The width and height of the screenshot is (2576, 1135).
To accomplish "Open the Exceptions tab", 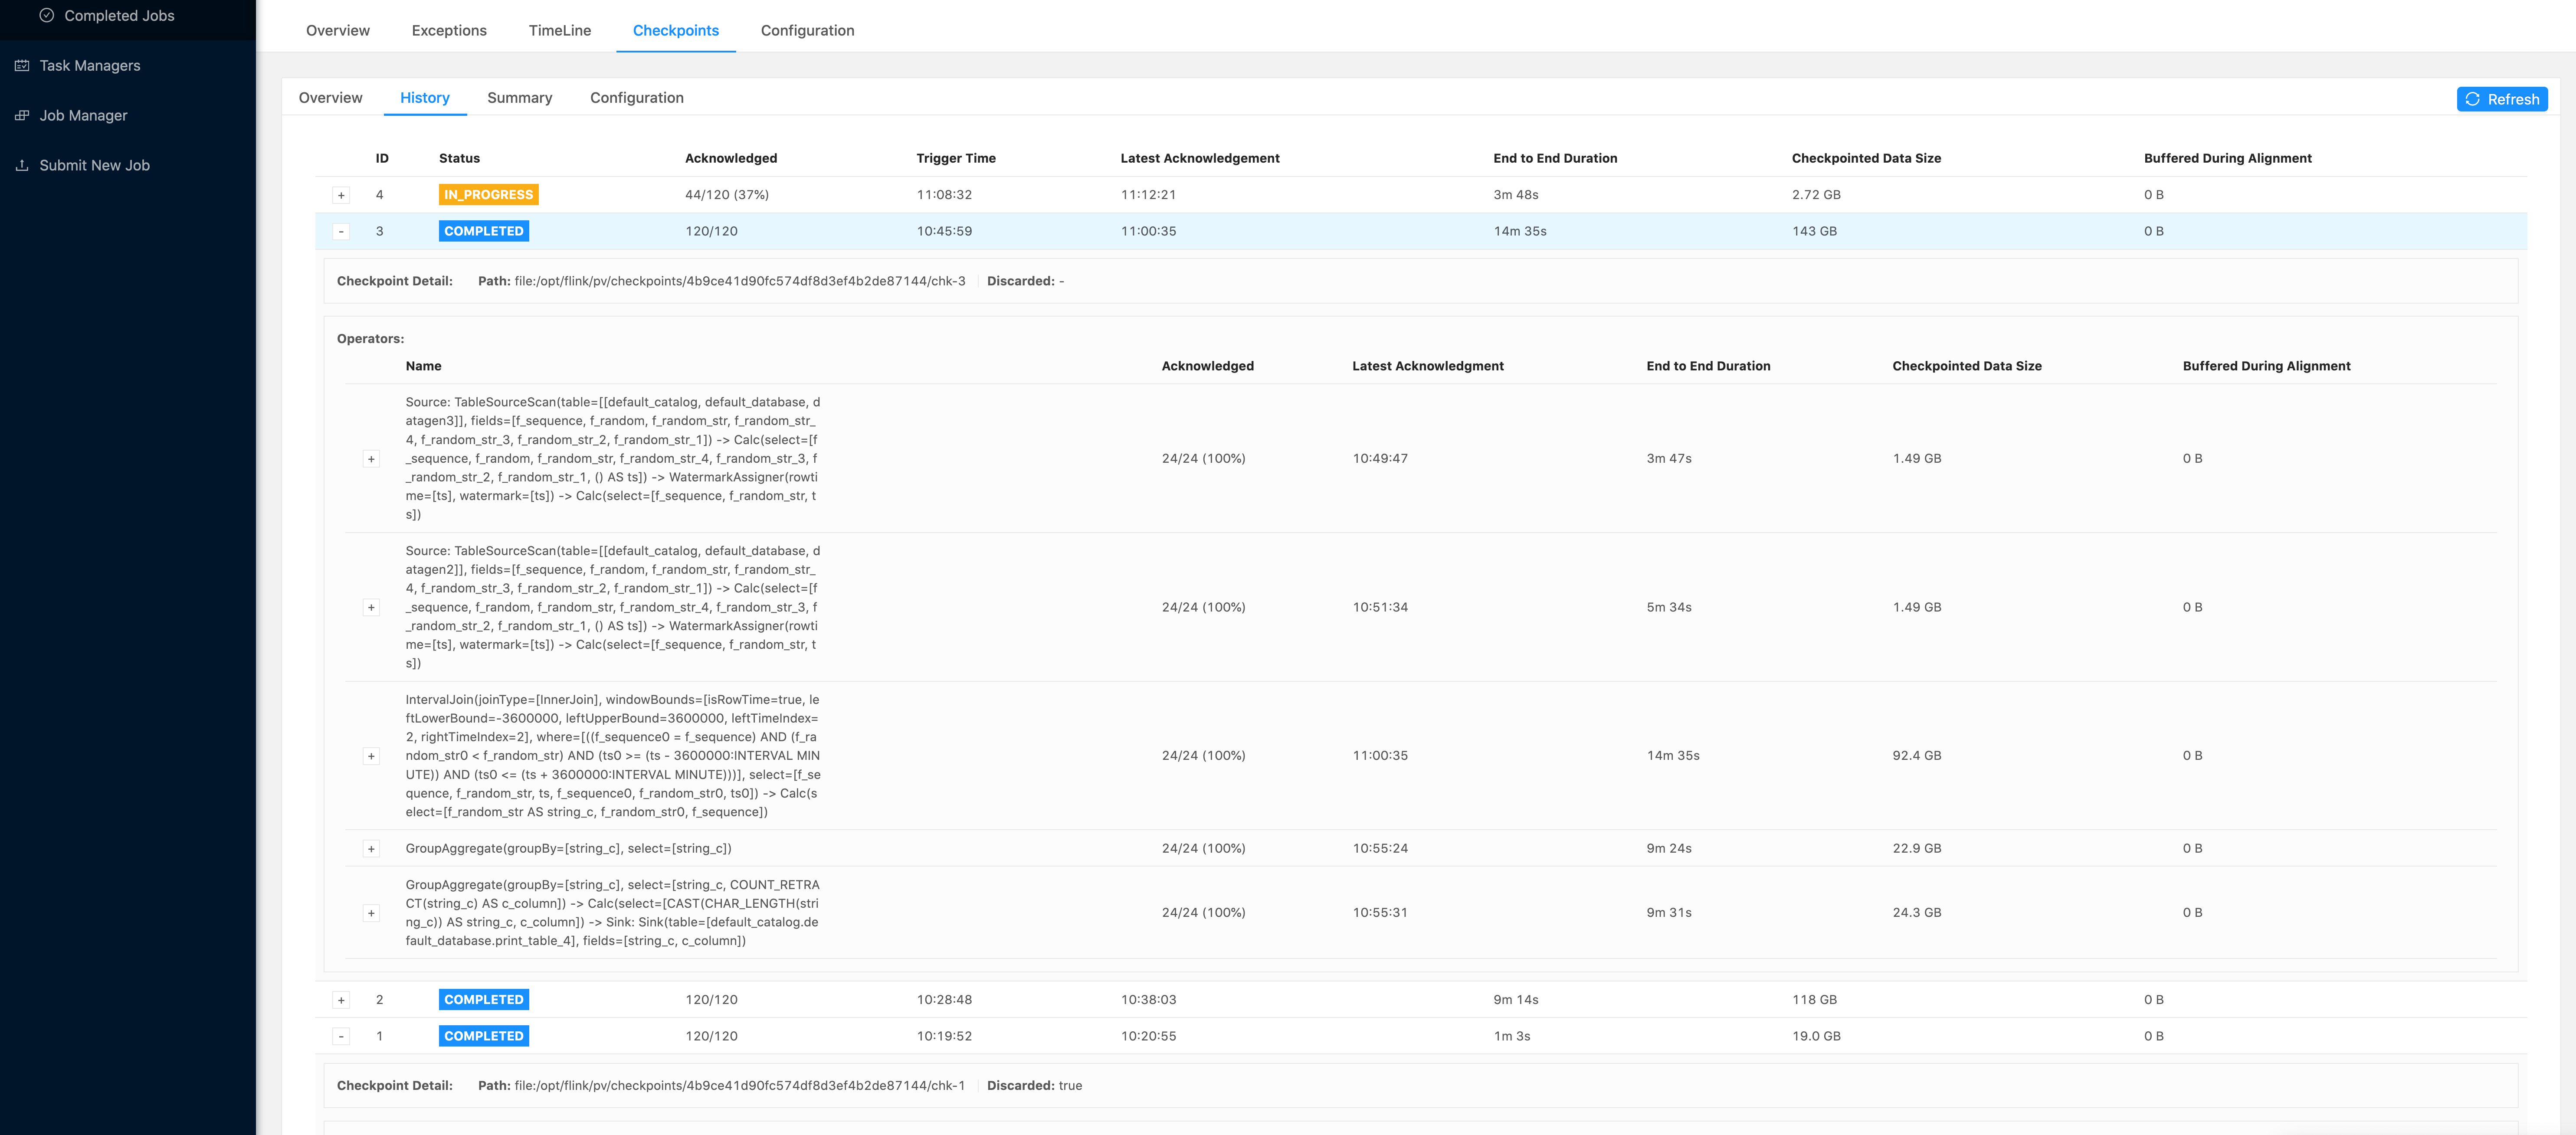I will click(449, 31).
